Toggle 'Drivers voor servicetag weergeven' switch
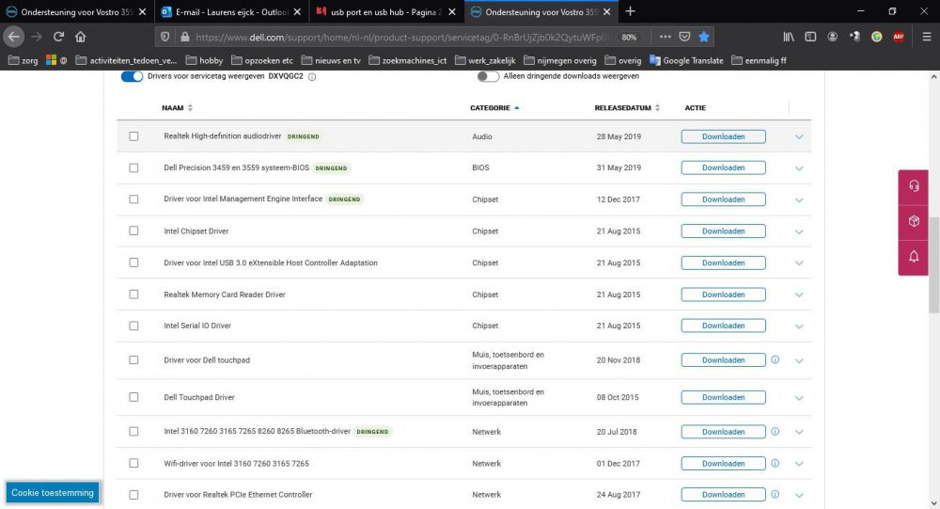940x509 pixels. pos(132,76)
